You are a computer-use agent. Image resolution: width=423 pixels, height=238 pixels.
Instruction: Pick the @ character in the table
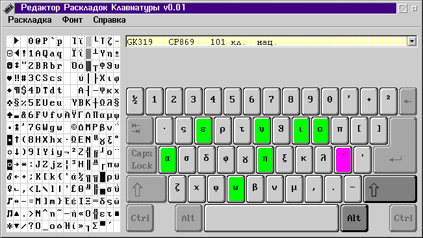(38, 42)
